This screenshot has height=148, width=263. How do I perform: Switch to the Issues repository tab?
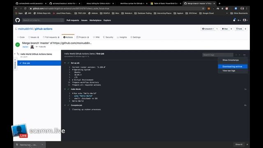point(34,37)
